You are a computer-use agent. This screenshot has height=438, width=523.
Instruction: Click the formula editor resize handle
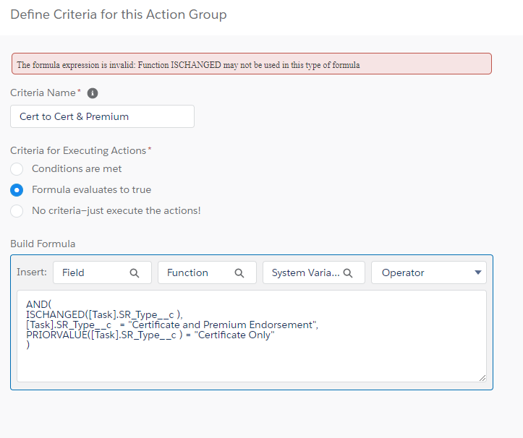[482, 377]
